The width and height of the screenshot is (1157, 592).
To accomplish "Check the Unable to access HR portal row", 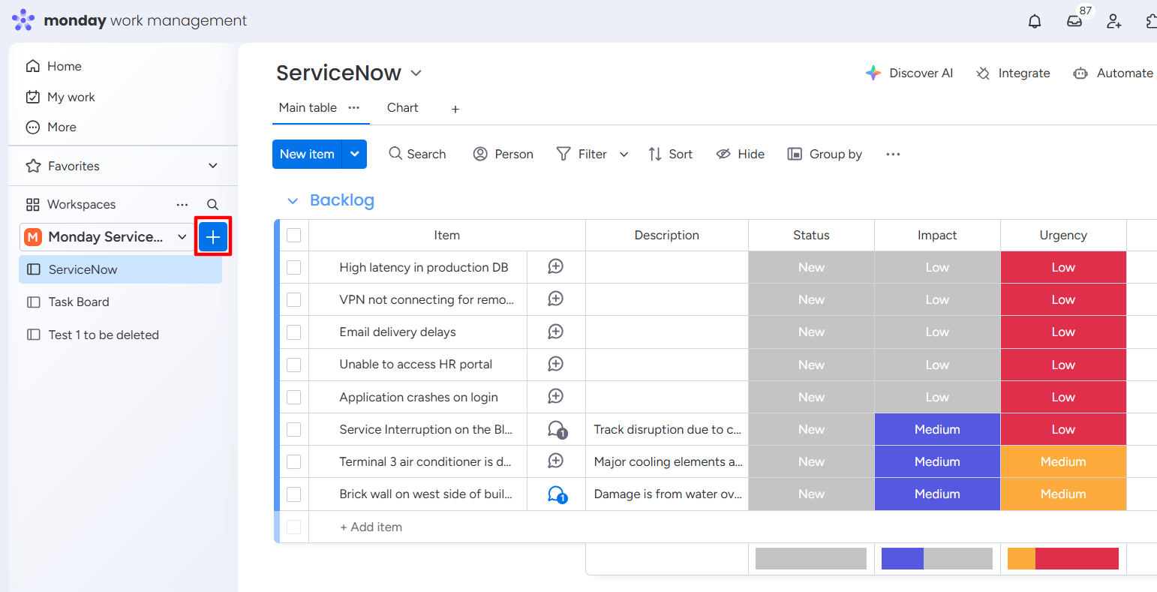I will (294, 365).
